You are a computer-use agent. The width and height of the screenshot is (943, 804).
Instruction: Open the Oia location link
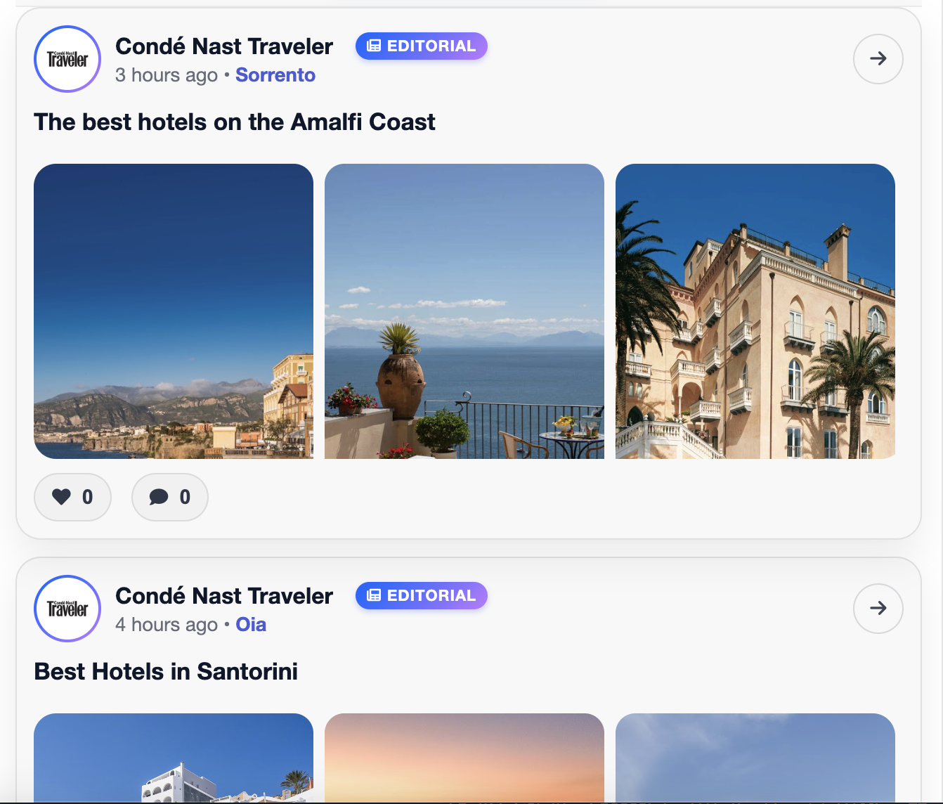[250, 624]
